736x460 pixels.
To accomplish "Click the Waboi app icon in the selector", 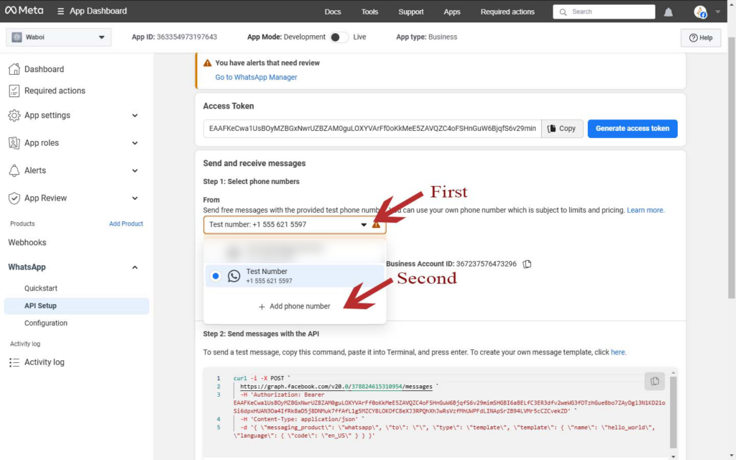I will tap(17, 37).
